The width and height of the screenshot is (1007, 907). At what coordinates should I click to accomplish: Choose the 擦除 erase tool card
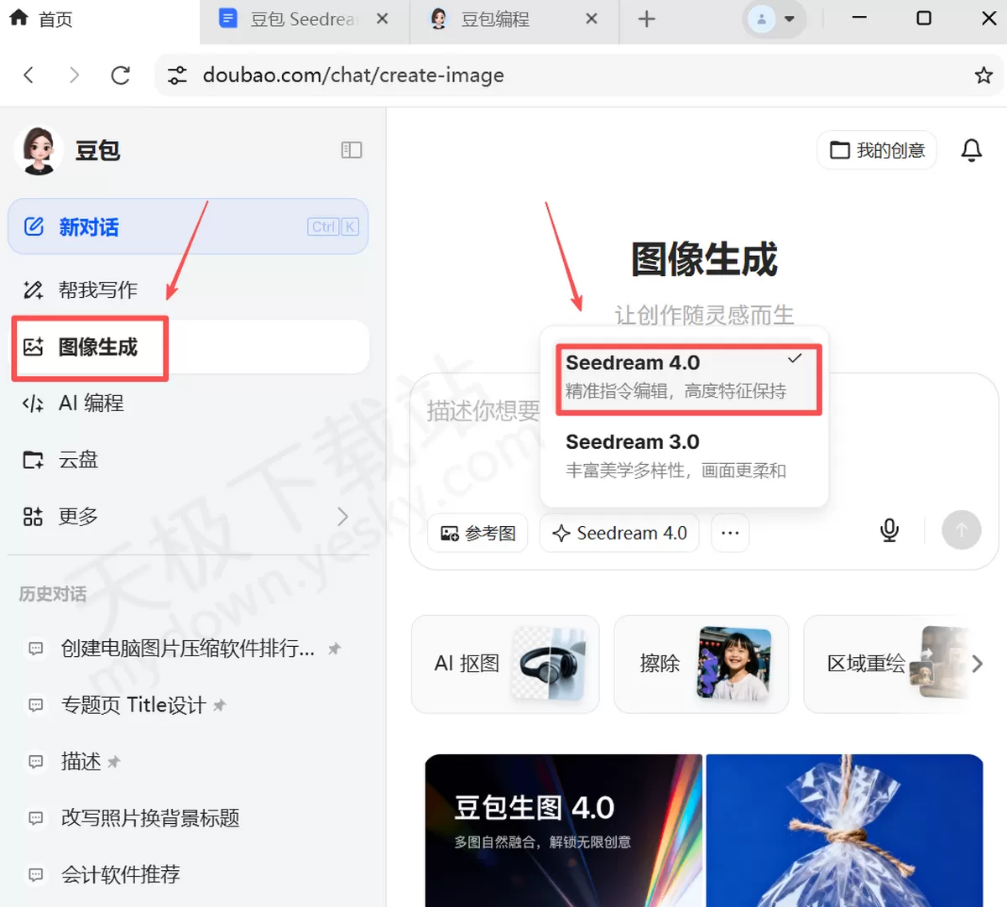(x=701, y=664)
